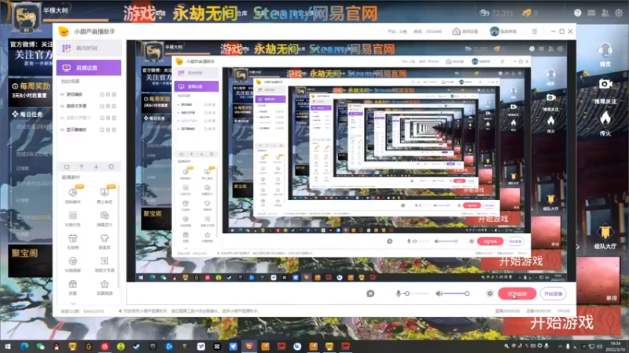Toggle eye visibility for 游戏捕获 source

tap(62, 94)
